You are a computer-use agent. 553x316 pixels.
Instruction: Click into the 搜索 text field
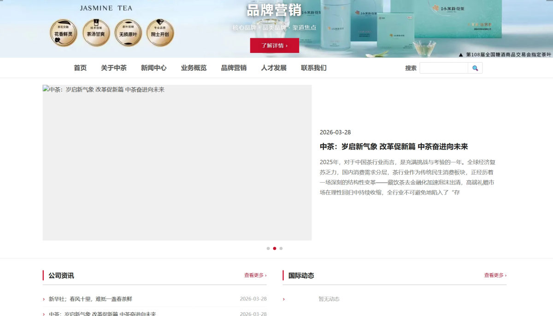point(443,68)
